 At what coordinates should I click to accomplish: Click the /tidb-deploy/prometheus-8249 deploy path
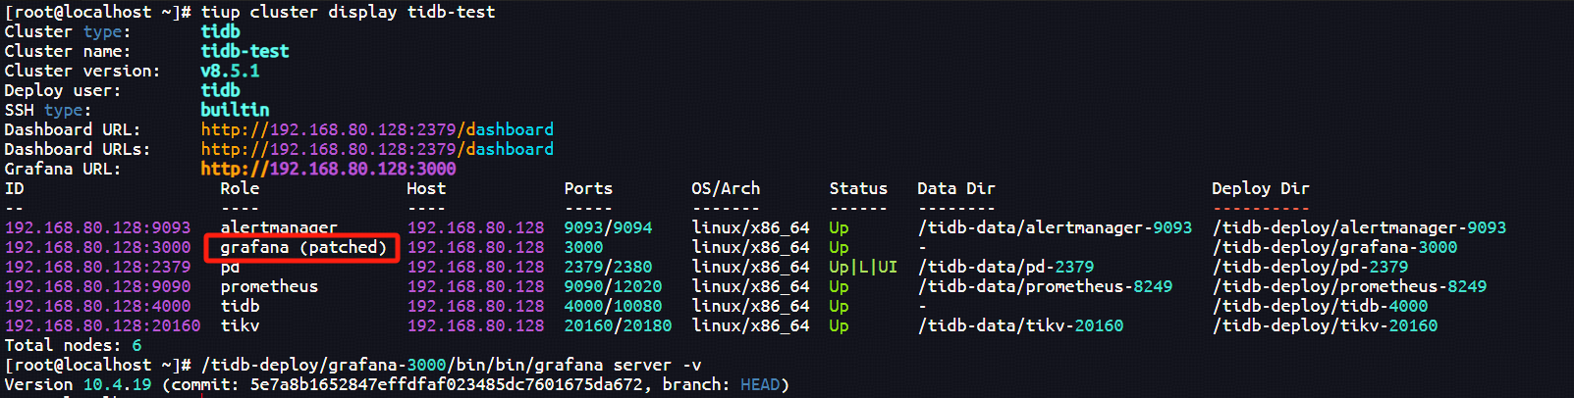(1349, 286)
